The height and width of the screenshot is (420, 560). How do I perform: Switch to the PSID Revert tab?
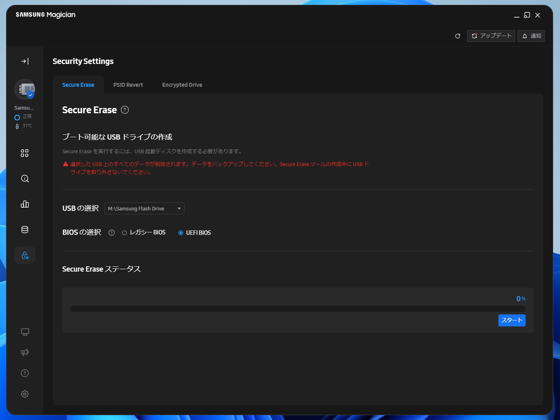[x=128, y=85]
